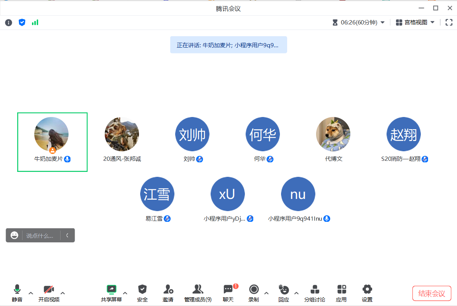
Task: Open 设置 settings gear
Action: pyautogui.click(x=367, y=293)
